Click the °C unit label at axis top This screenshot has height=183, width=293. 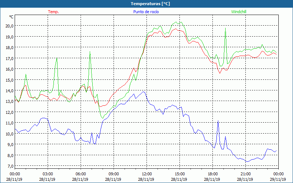click(11, 17)
